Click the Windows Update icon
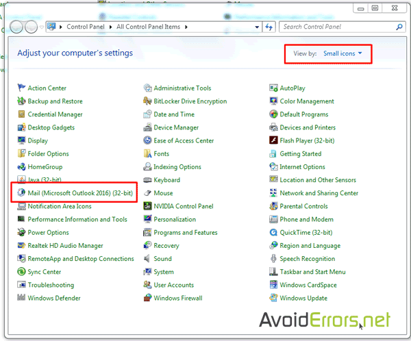Screen dimensions: 411x341 coord(274,299)
